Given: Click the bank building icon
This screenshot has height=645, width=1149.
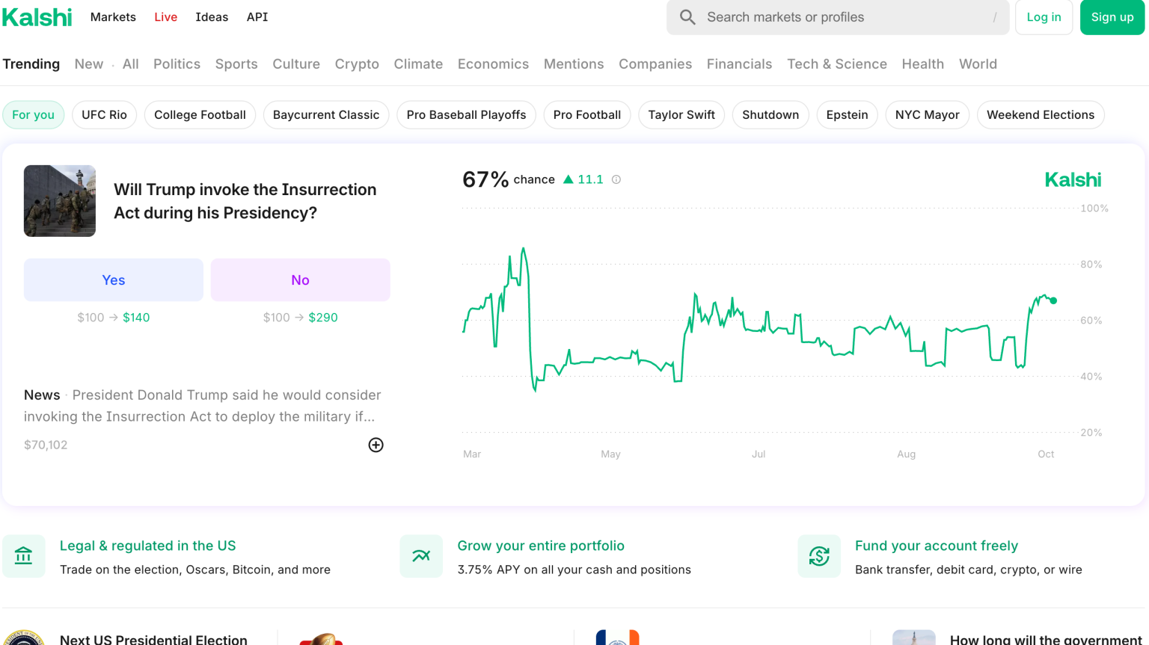Looking at the screenshot, I should coord(23,556).
